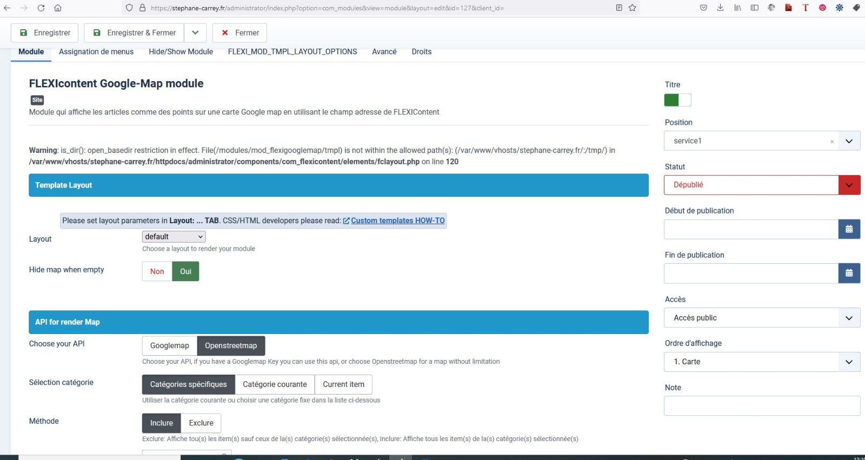Open the browser home page icon
Screen dimensions: 865x460
(58, 8)
